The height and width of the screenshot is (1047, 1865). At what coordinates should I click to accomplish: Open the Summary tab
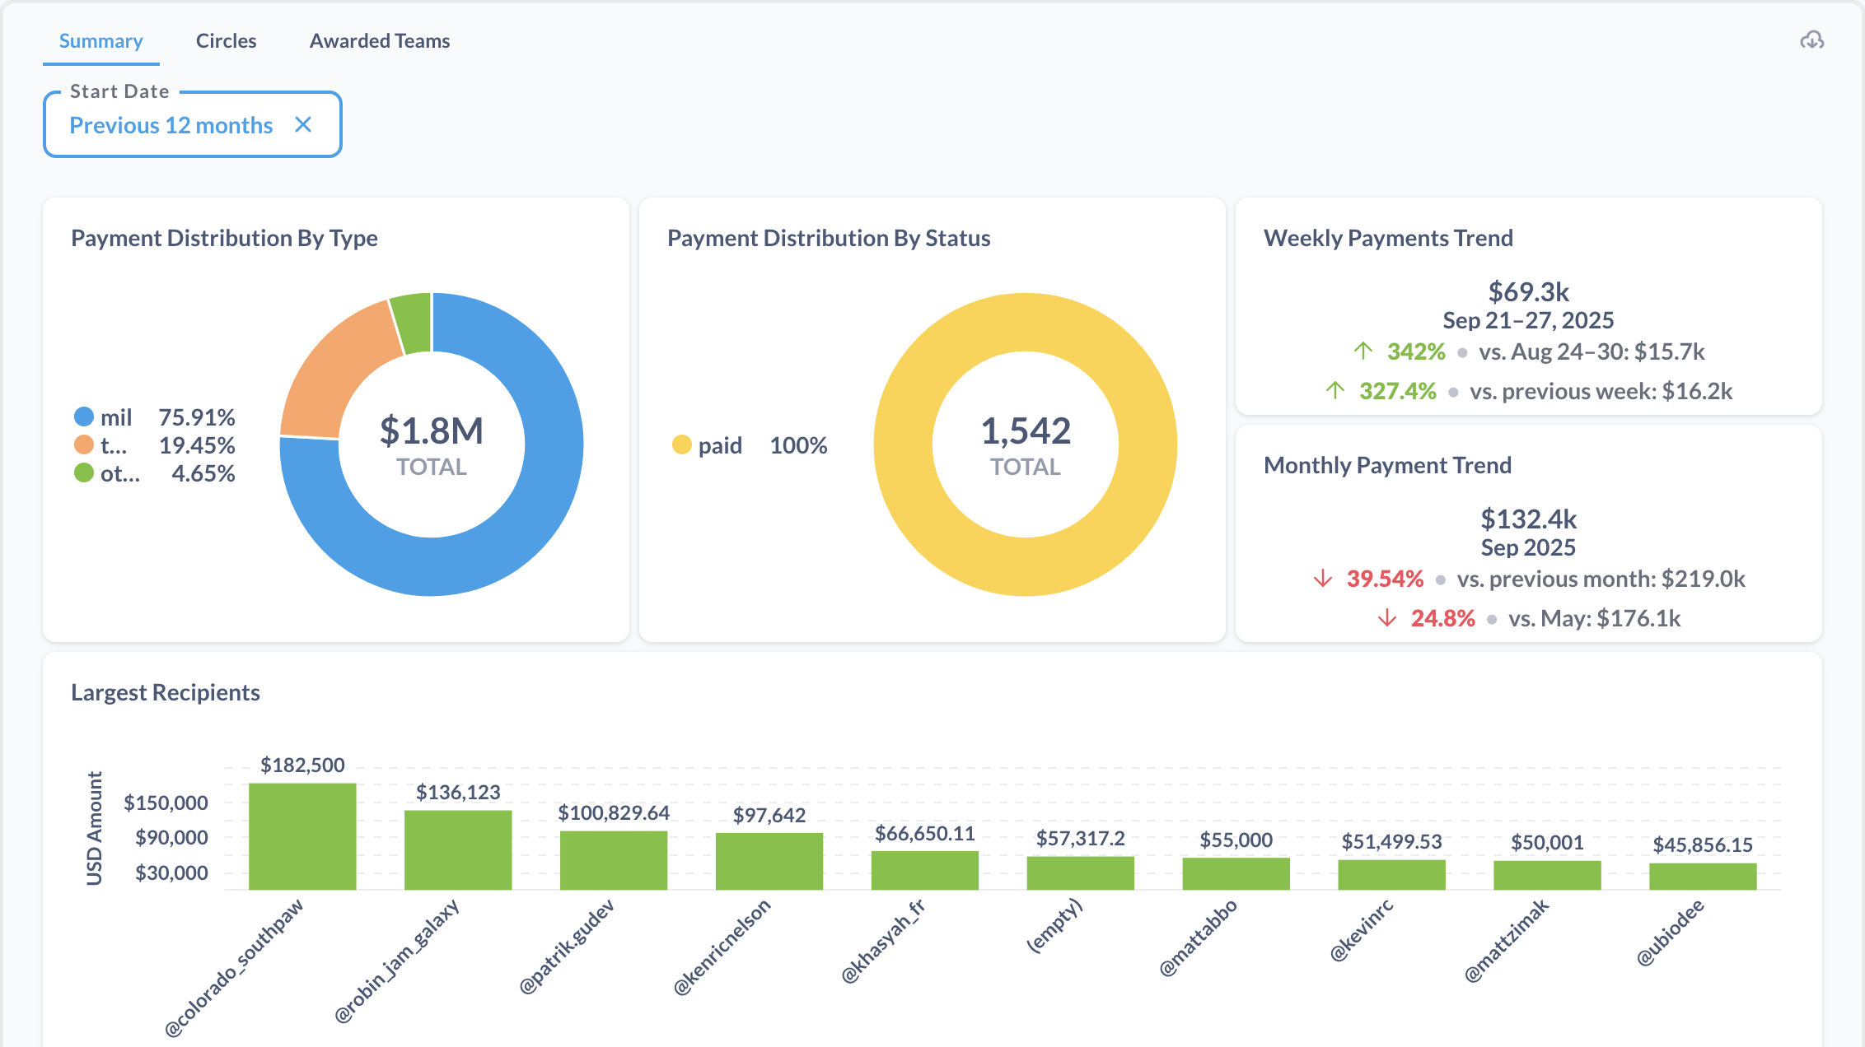click(x=101, y=41)
